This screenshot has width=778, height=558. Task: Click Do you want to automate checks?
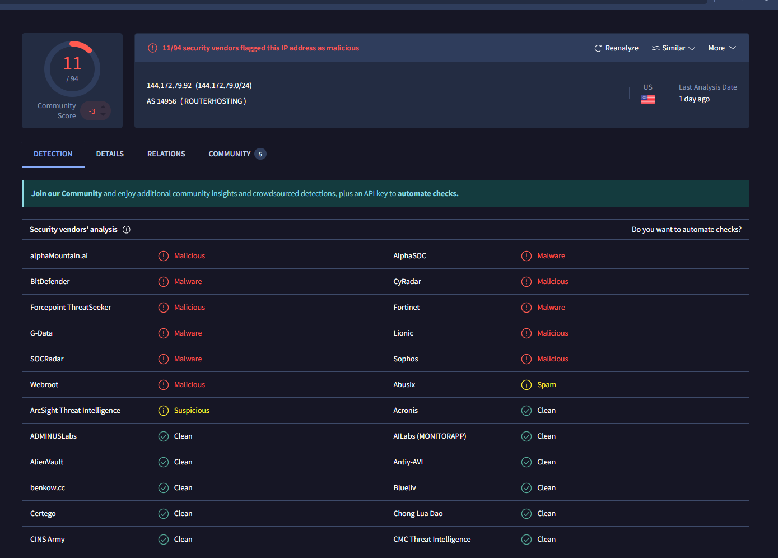(687, 230)
